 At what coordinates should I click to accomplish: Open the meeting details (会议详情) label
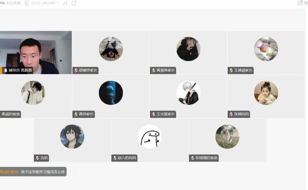pyautogui.click(x=13, y=3)
